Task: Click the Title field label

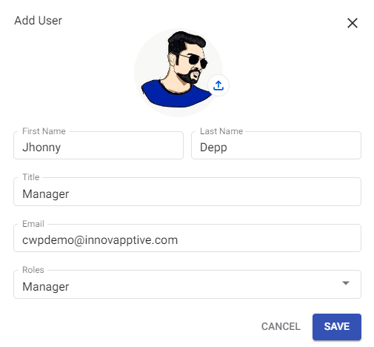Action: click(x=31, y=177)
